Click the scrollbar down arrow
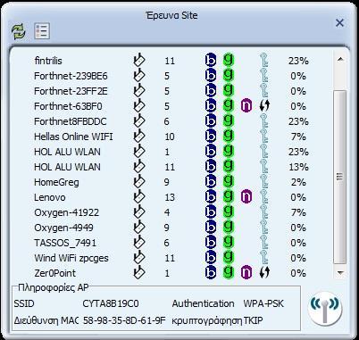 coord(340,272)
